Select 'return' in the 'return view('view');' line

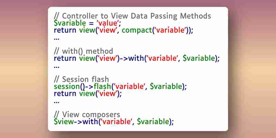click(x=65, y=93)
